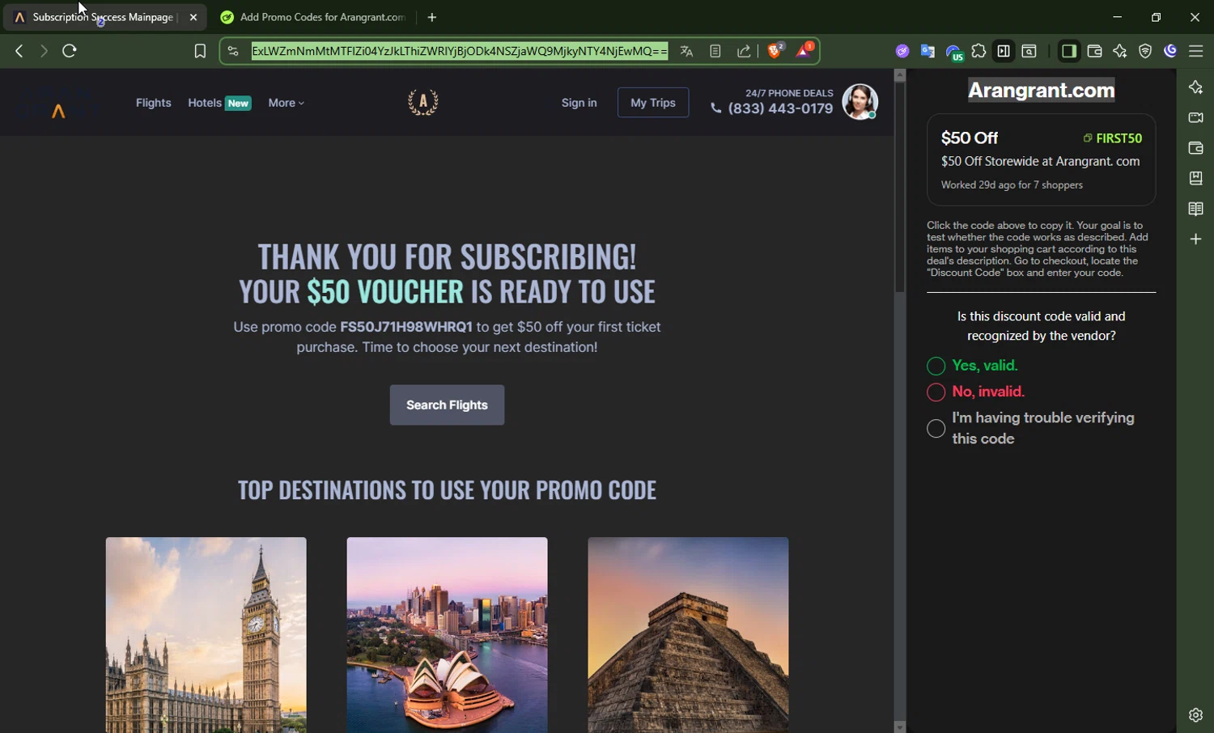Bookmark this page with the bookmark icon
The width and height of the screenshot is (1214, 733).
200,51
